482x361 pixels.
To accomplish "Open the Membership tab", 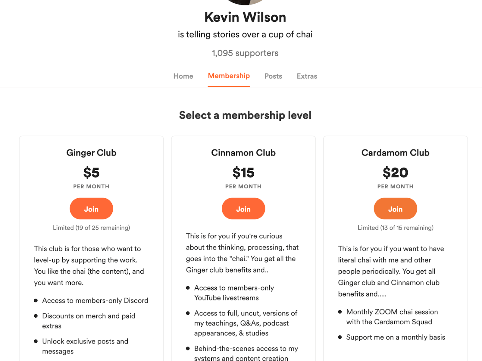I will point(229,76).
